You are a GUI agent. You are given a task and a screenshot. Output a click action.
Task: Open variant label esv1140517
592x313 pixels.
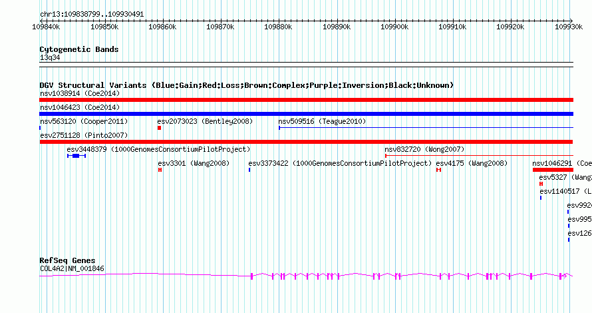click(x=565, y=191)
